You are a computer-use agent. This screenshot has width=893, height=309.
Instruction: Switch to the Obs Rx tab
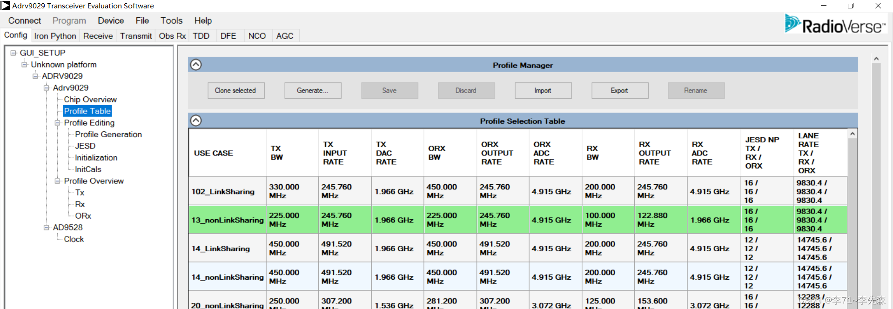172,36
